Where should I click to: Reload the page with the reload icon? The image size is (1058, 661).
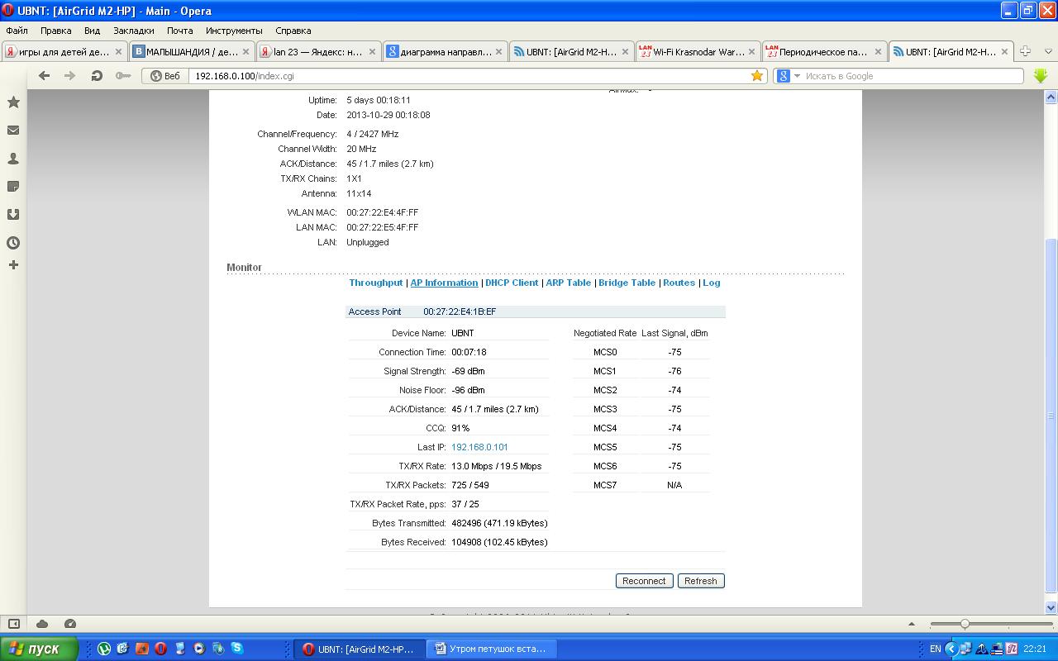tap(97, 75)
